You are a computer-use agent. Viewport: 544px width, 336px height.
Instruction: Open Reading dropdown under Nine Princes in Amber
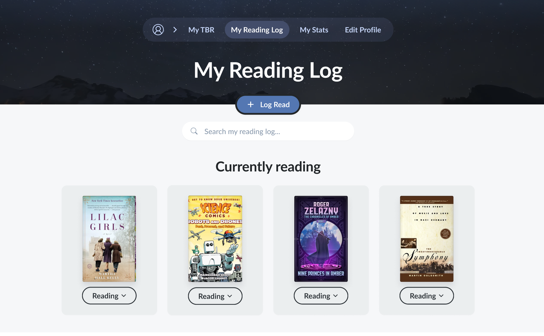pos(321,296)
